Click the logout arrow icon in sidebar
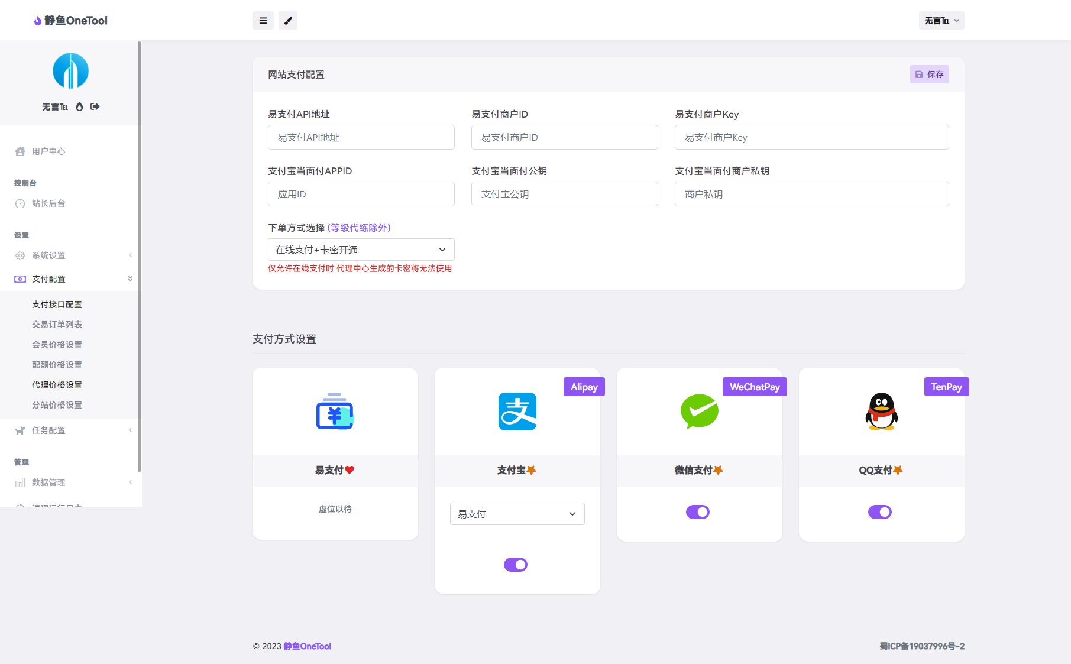The image size is (1071, 664). point(95,107)
